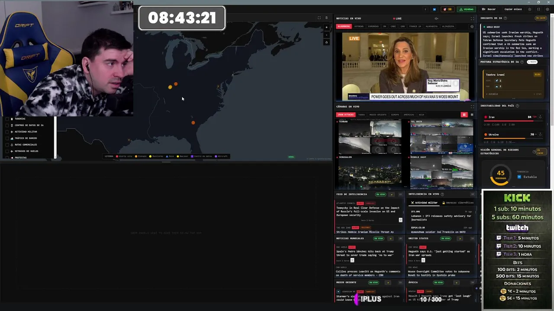The width and height of the screenshot is (554, 311).
Task: Switch to the Aljazeera channel
Action: click(x=448, y=26)
